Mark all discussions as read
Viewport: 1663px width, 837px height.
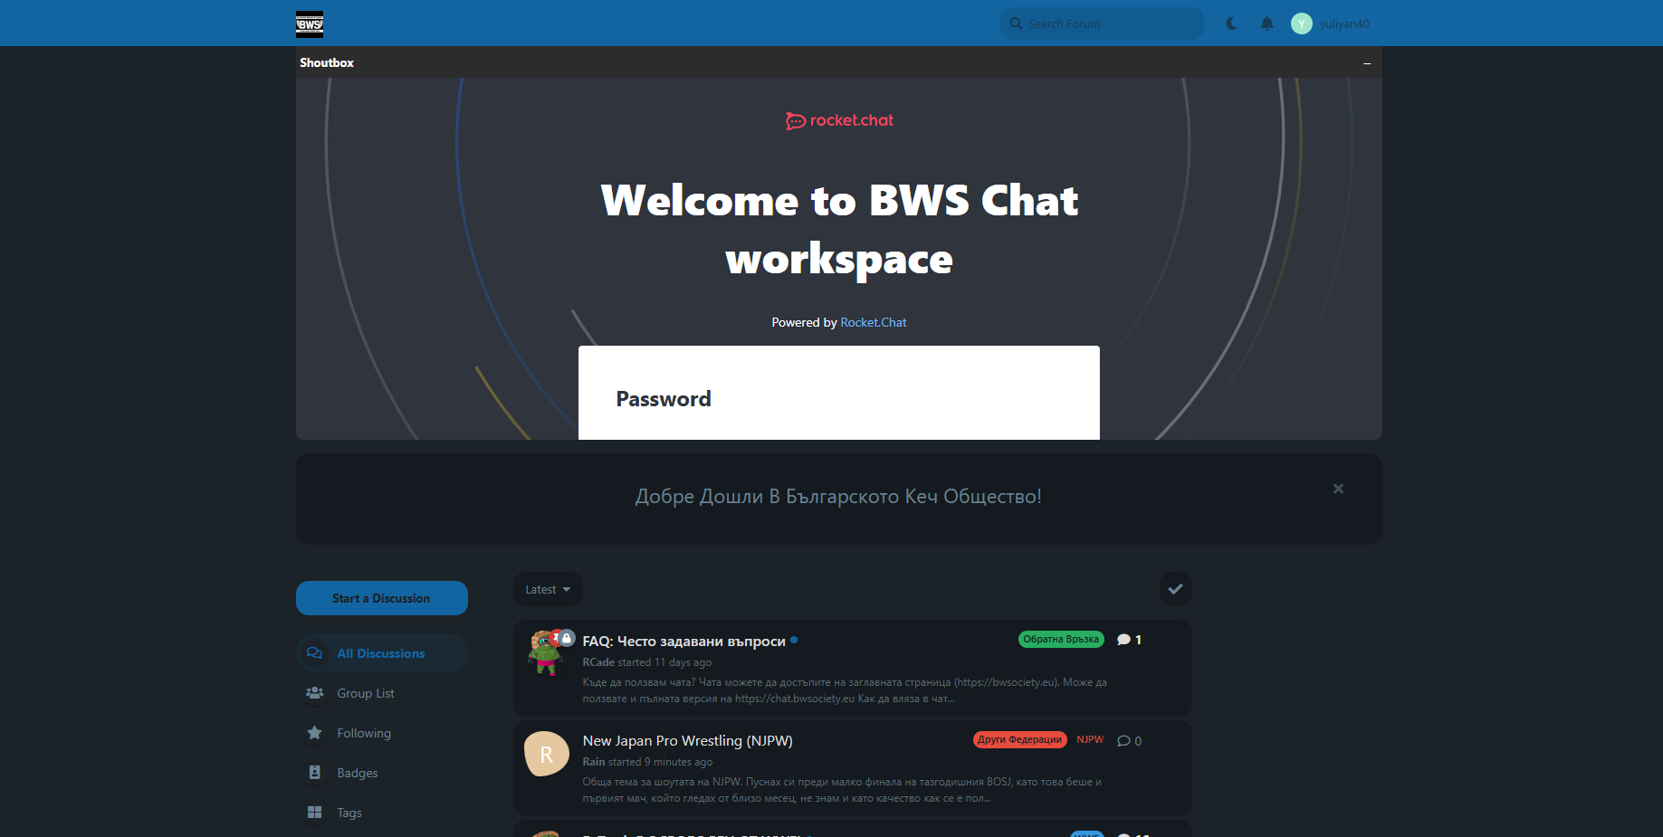(1175, 589)
